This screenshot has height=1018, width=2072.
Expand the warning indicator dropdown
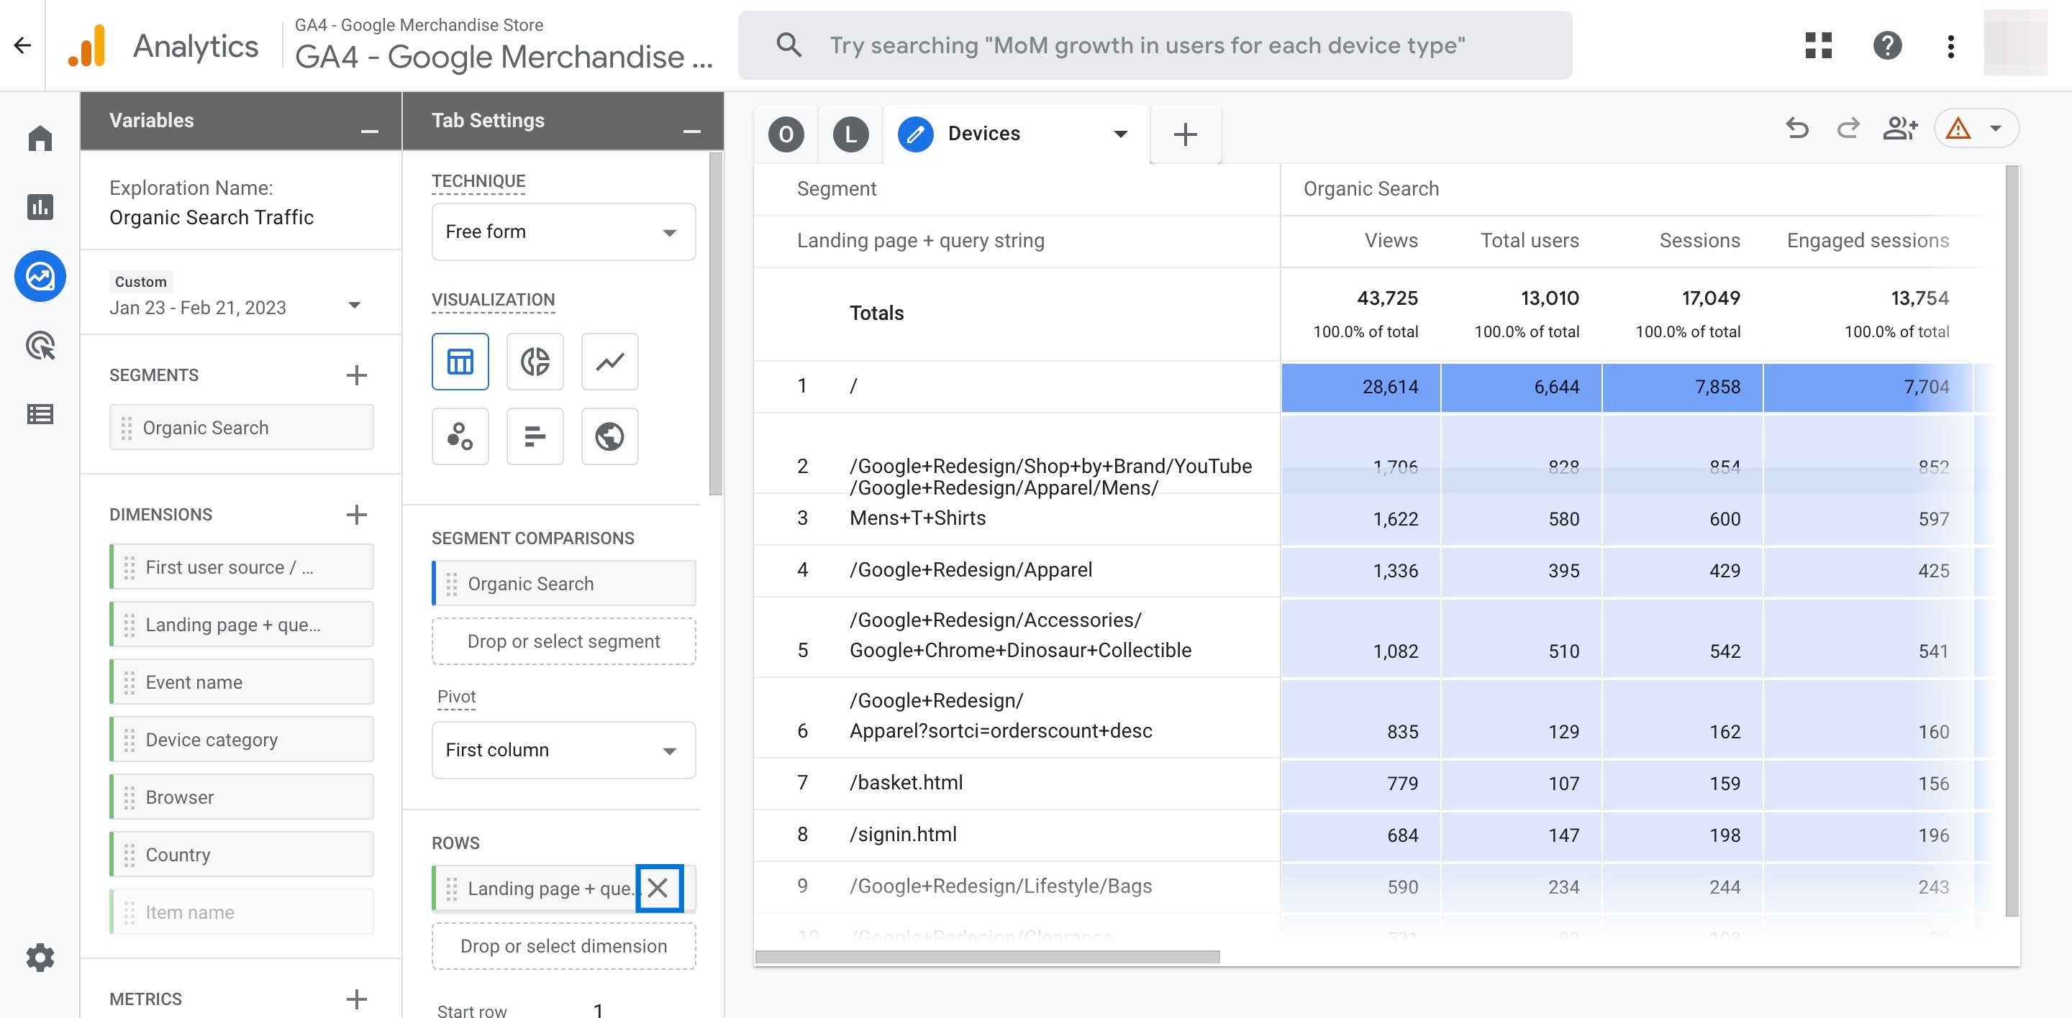pyautogui.click(x=1996, y=129)
